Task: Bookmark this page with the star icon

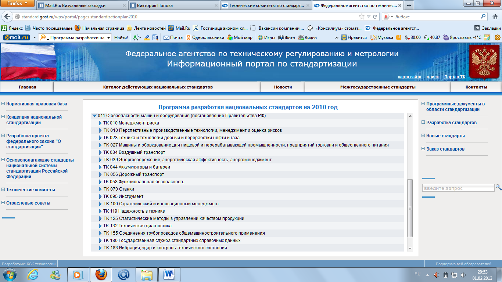Action: (x=362, y=17)
